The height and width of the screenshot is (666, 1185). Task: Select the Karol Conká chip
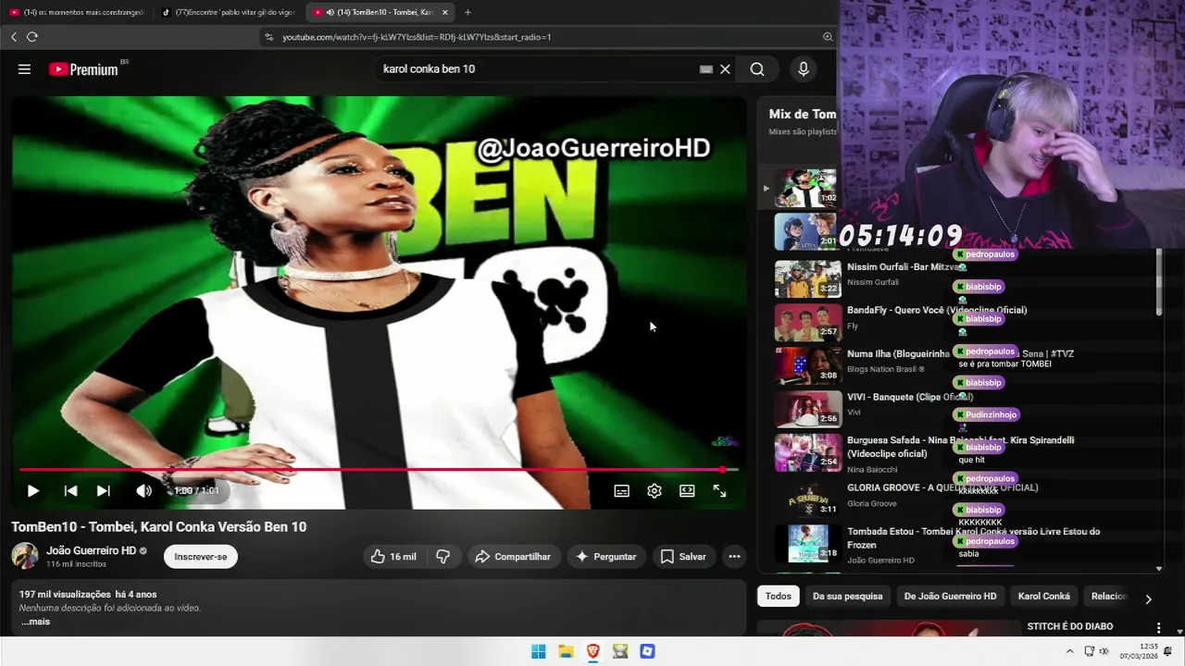(x=1043, y=597)
